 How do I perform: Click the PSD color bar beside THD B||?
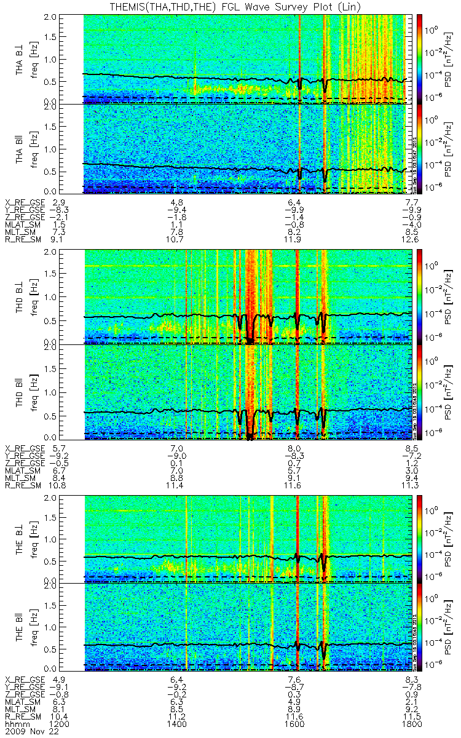pyautogui.click(x=420, y=391)
